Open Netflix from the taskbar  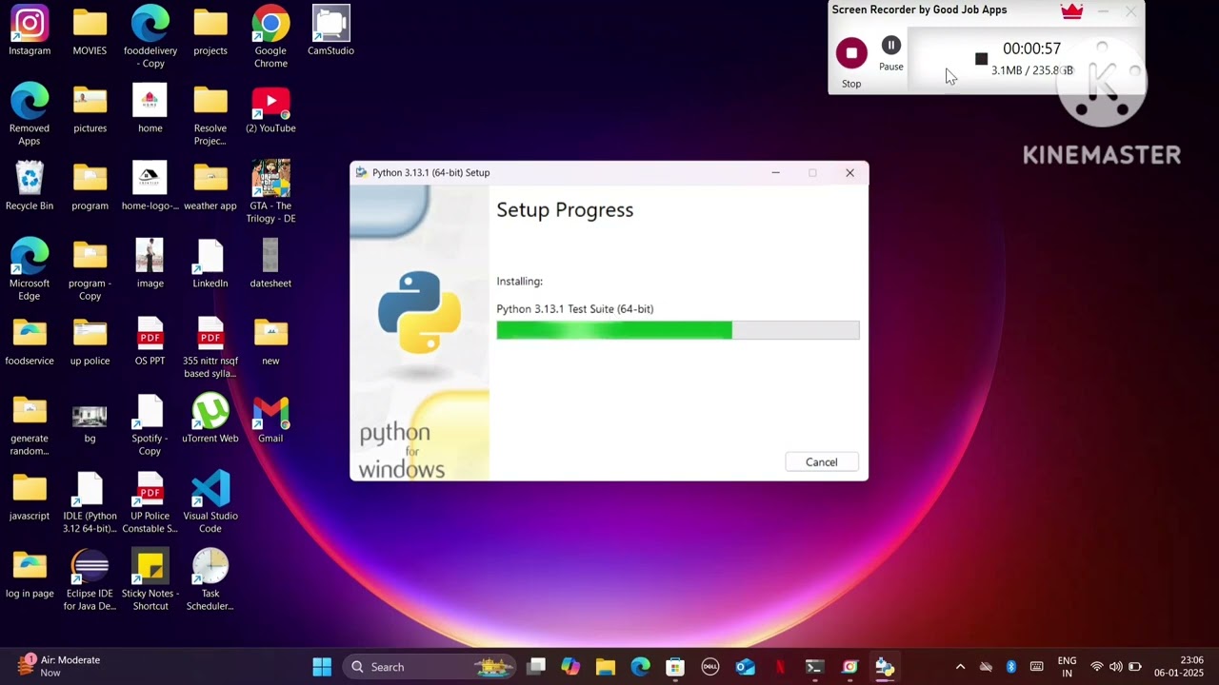[780, 667]
